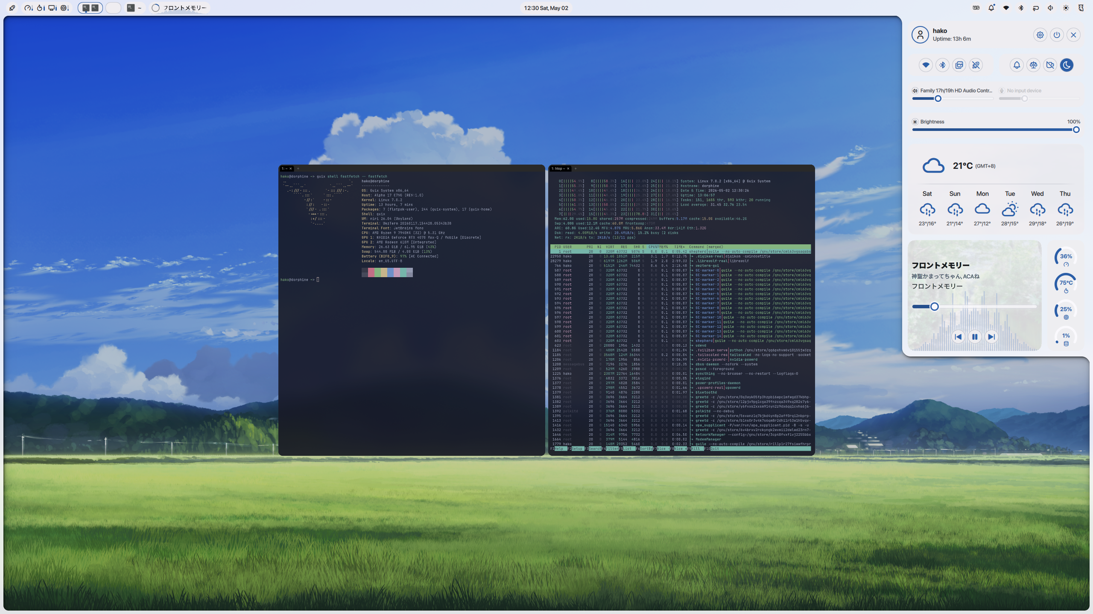
Task: Open a new tab in the htop terminal
Action: click(576, 168)
